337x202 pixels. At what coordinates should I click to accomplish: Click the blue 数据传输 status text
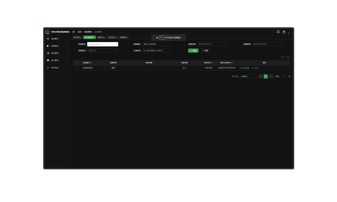(x=209, y=68)
